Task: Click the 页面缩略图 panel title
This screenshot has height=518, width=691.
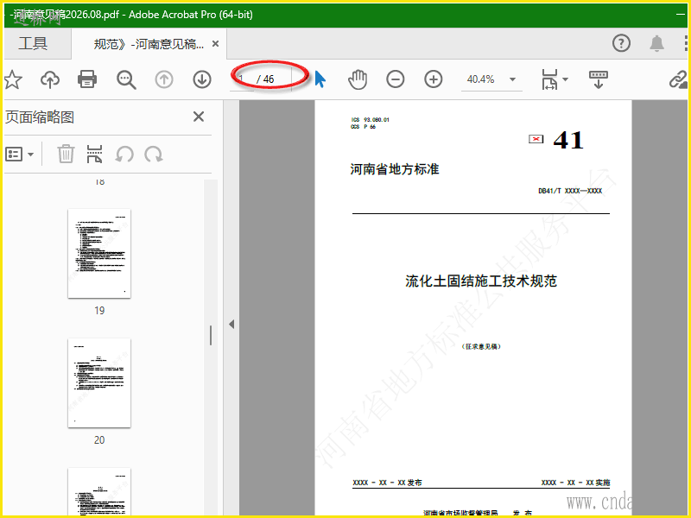Action: (40, 117)
